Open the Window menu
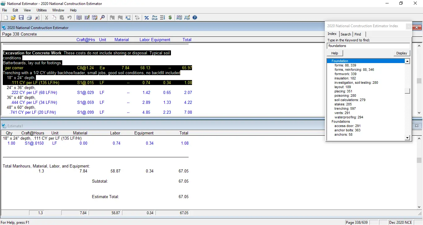 [58, 10]
